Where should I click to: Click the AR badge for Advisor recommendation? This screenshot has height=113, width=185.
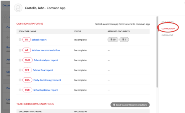(27, 50)
